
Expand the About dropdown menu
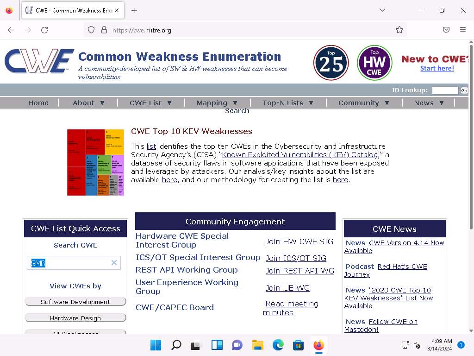[x=88, y=103]
